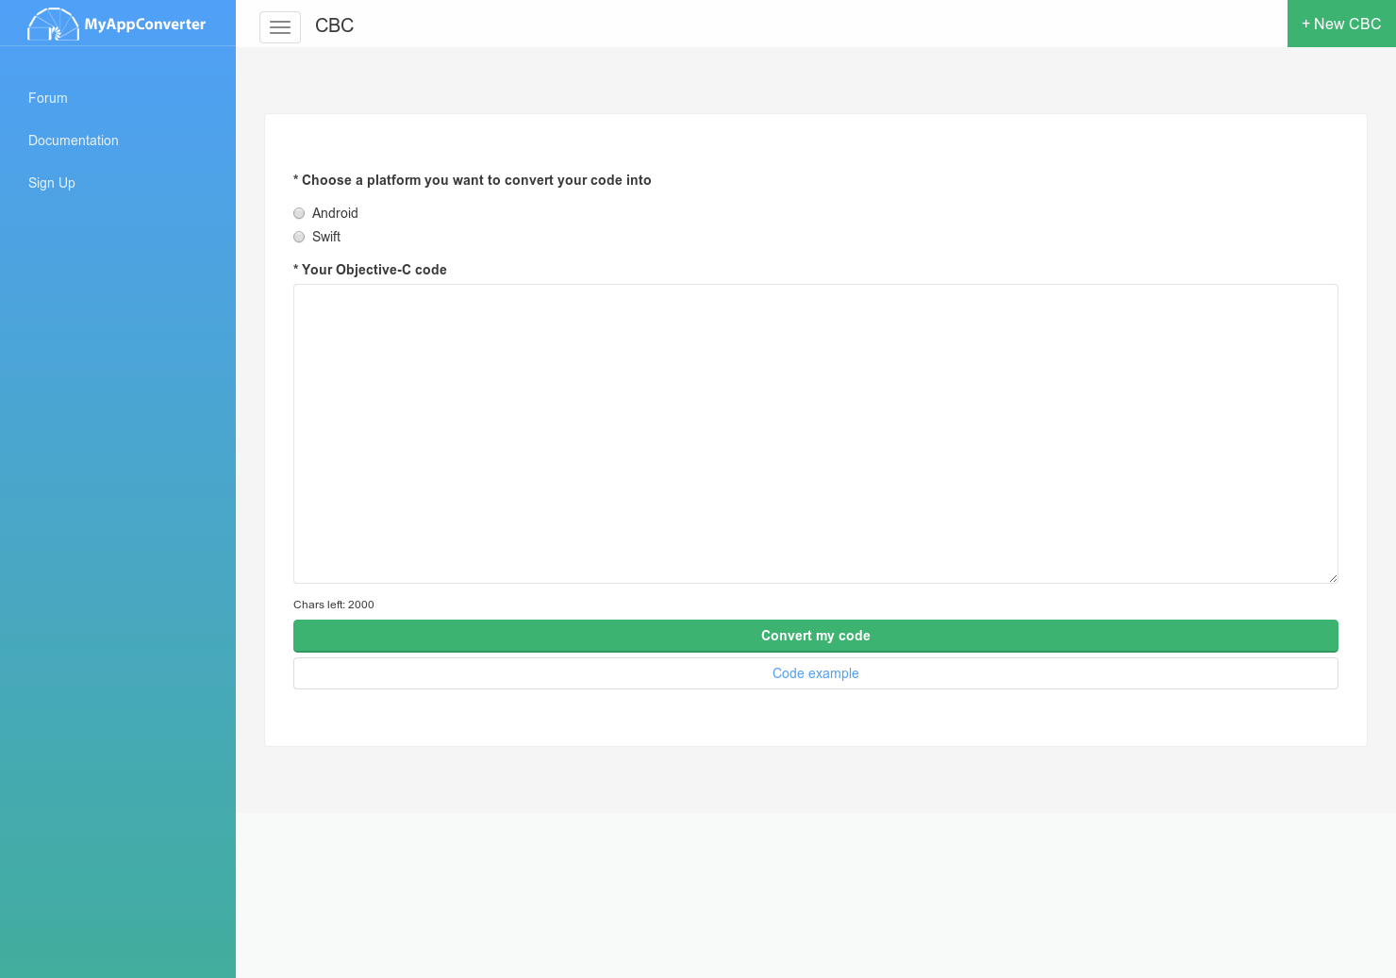Screen dimensions: 1396x978
Task: Choose the Swift platform radio button
Action: (299, 237)
